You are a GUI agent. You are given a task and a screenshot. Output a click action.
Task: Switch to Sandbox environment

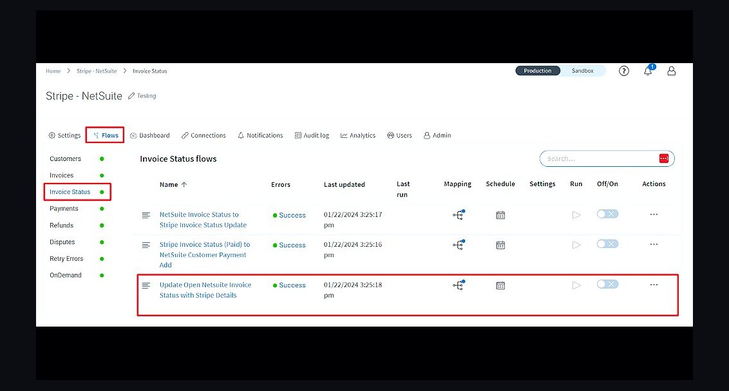(x=583, y=71)
